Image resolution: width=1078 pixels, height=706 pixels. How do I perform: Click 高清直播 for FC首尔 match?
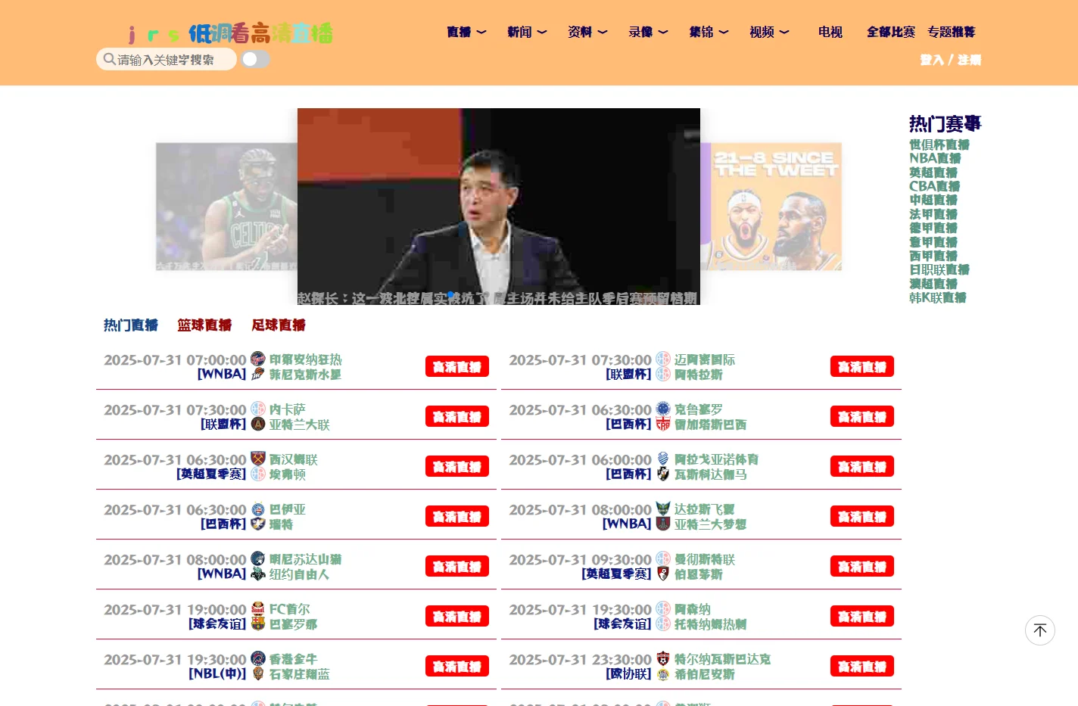coord(457,616)
